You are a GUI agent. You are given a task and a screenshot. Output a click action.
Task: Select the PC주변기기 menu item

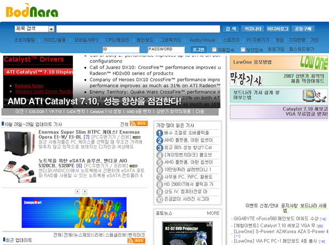point(258,40)
